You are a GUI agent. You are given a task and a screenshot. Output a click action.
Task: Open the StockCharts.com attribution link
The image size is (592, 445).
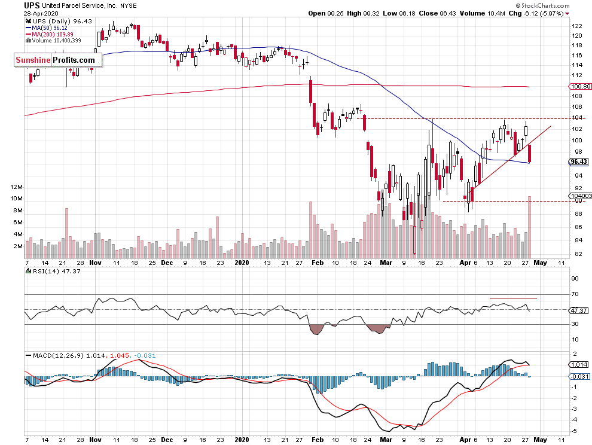tap(542, 5)
